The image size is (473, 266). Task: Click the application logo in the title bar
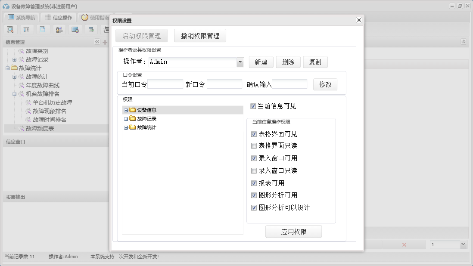pos(6,6)
